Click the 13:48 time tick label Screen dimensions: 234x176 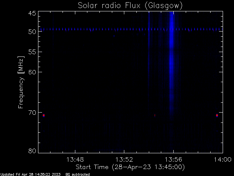point(75,159)
